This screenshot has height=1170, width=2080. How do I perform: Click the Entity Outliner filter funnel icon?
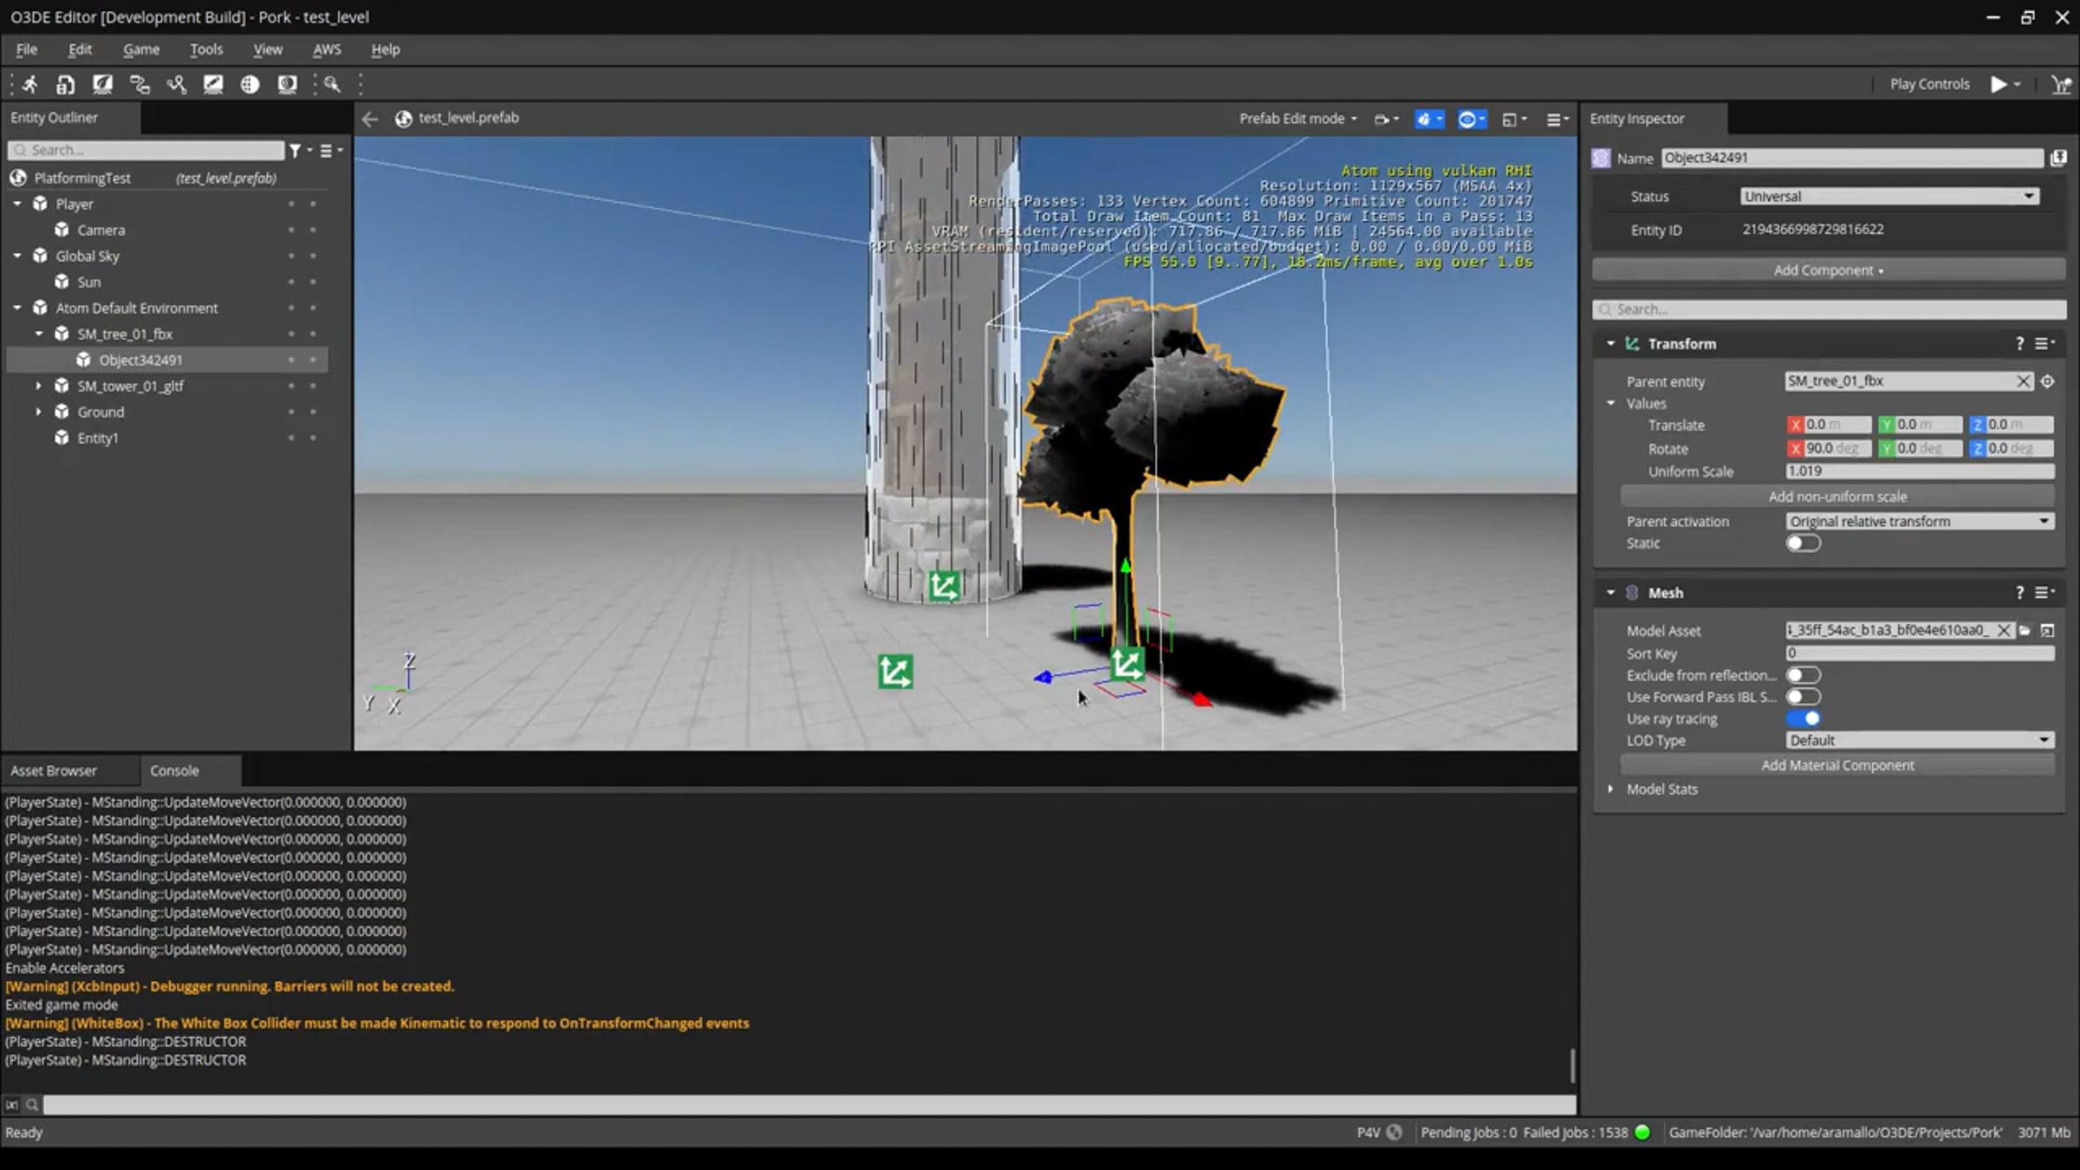296,151
